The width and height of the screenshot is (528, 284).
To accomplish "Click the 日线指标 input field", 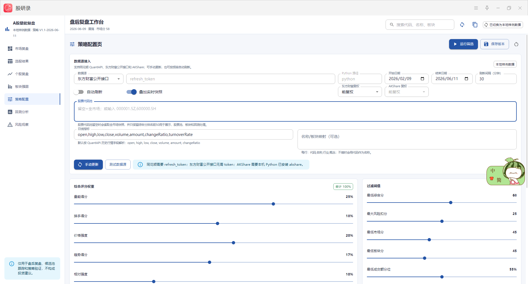I will point(183,135).
